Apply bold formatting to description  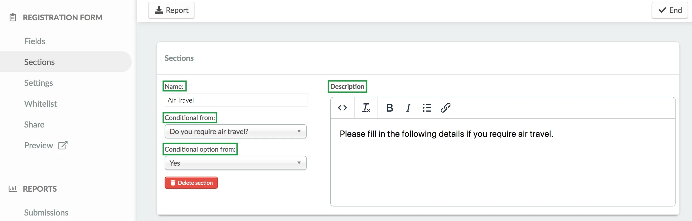390,108
